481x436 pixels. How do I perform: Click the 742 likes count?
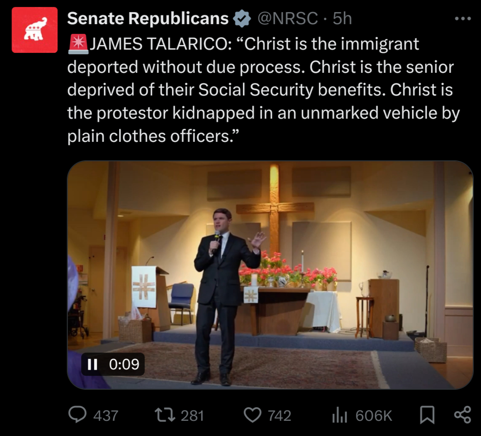click(x=279, y=416)
